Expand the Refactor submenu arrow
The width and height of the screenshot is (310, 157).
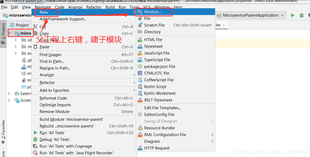tap(134, 83)
